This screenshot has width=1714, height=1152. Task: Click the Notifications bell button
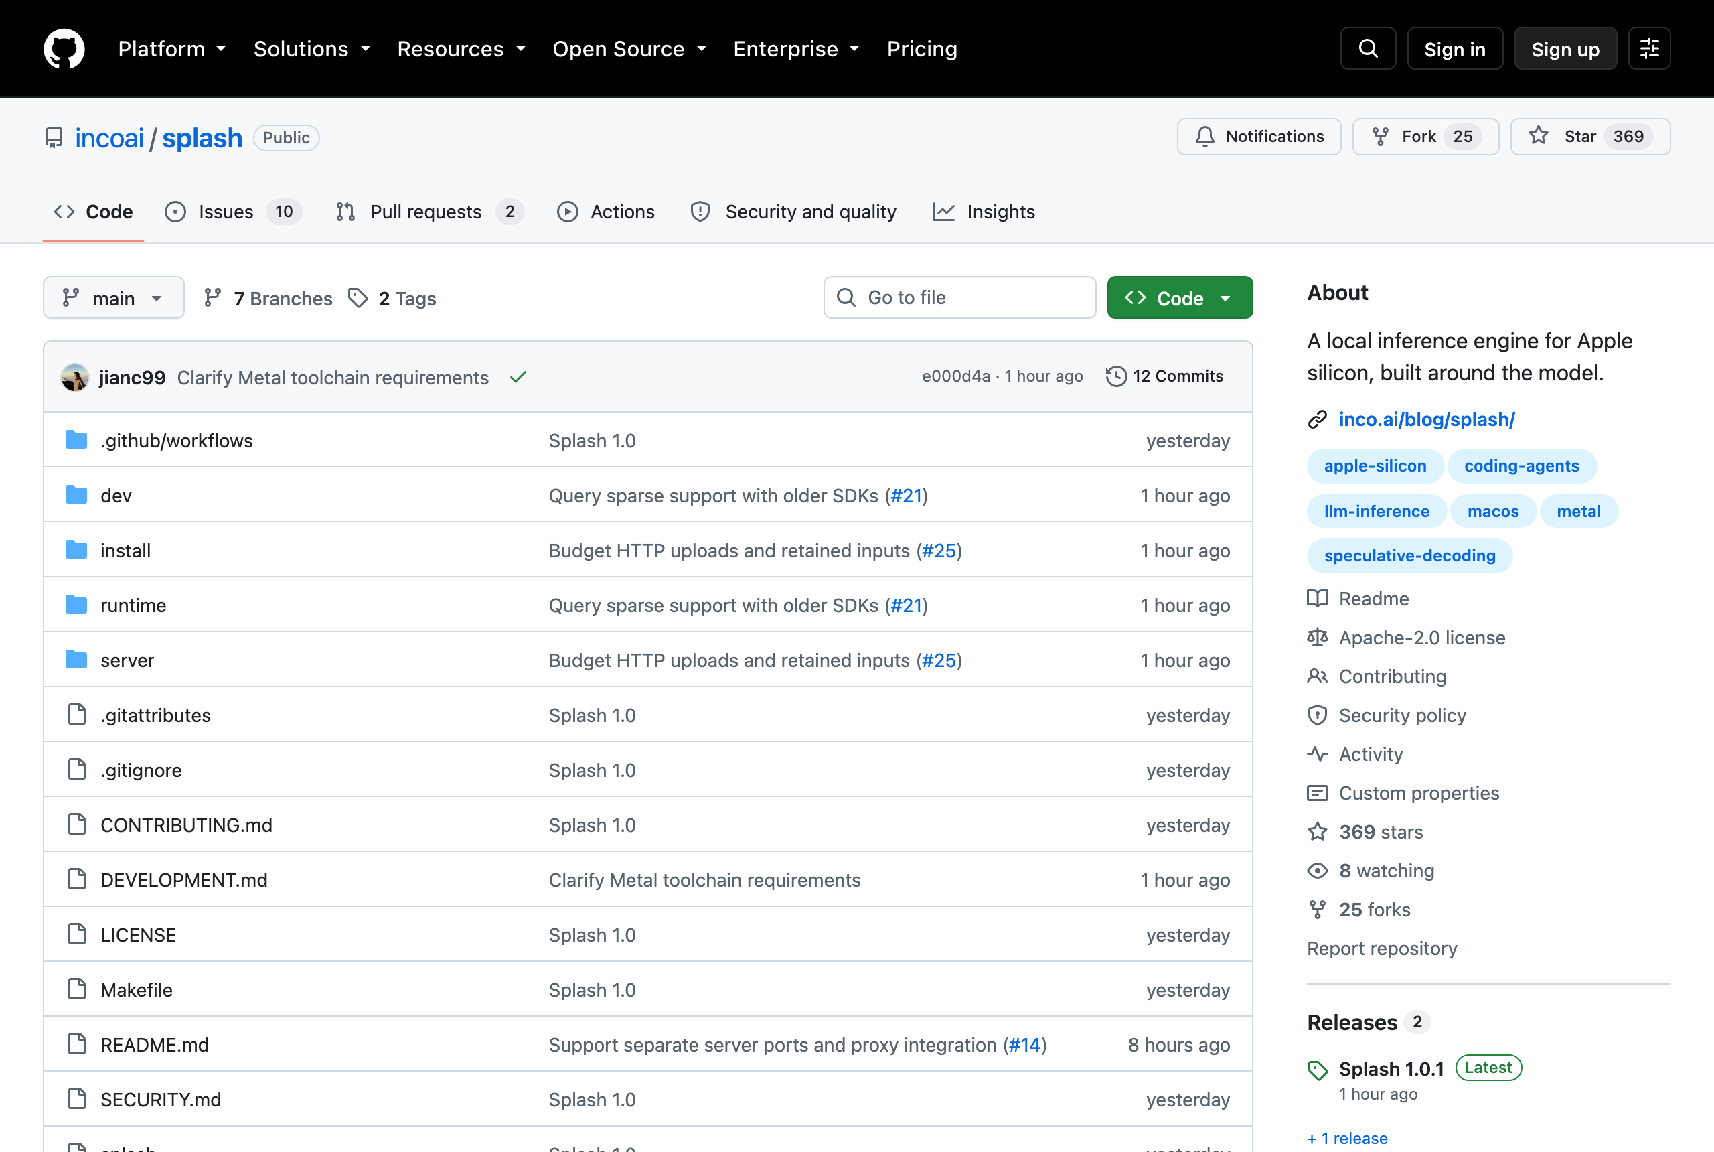pyautogui.click(x=1259, y=137)
